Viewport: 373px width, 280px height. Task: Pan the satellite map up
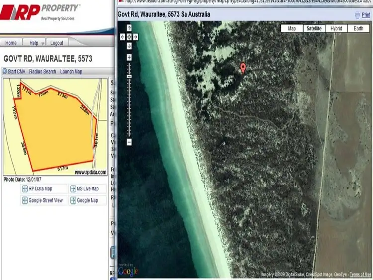(x=129, y=28)
